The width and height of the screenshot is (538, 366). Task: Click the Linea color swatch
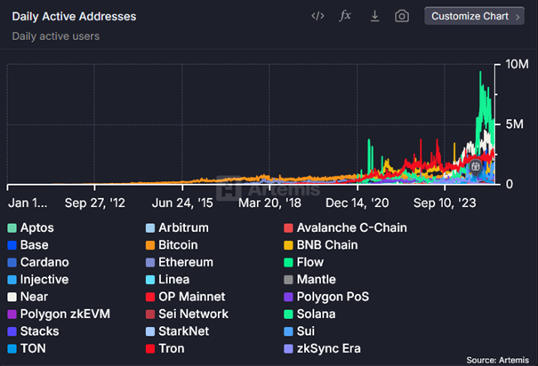tap(150, 280)
